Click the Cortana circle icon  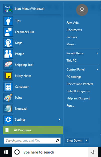[17, 152]
